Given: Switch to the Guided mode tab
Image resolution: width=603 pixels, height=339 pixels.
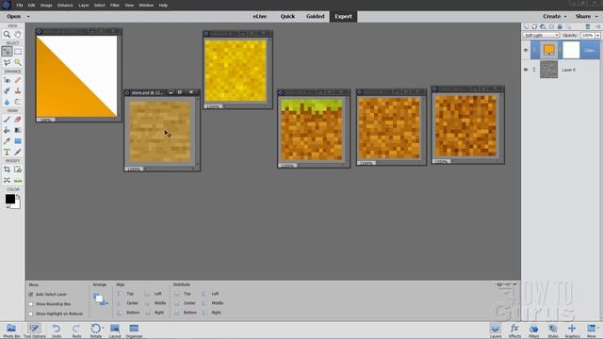Looking at the screenshot, I should (316, 17).
